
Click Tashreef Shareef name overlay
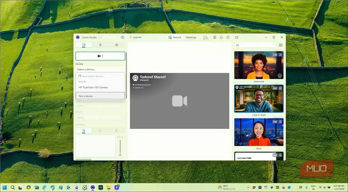point(153,77)
